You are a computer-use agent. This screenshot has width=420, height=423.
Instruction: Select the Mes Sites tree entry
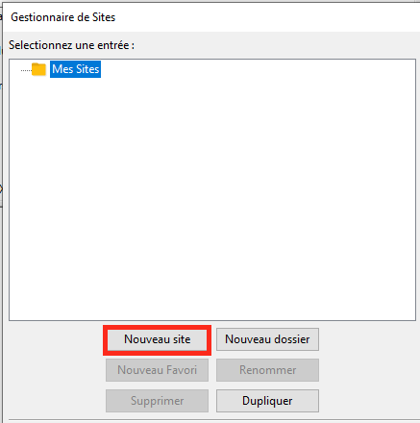pyautogui.click(x=75, y=69)
